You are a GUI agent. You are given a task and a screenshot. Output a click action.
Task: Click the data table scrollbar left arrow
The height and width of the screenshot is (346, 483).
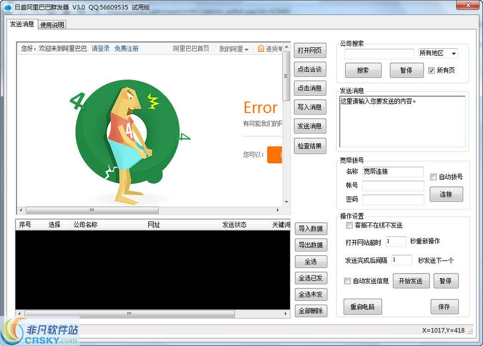click(x=20, y=314)
